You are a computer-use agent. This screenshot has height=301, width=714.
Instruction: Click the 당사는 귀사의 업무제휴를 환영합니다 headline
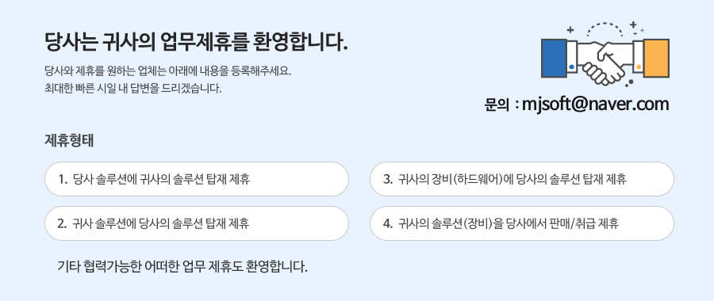click(x=196, y=42)
